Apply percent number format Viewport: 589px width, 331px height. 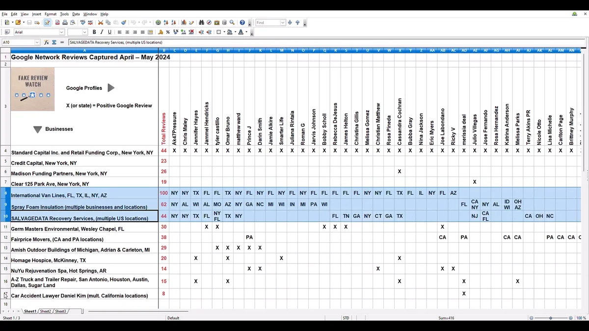(x=168, y=31)
